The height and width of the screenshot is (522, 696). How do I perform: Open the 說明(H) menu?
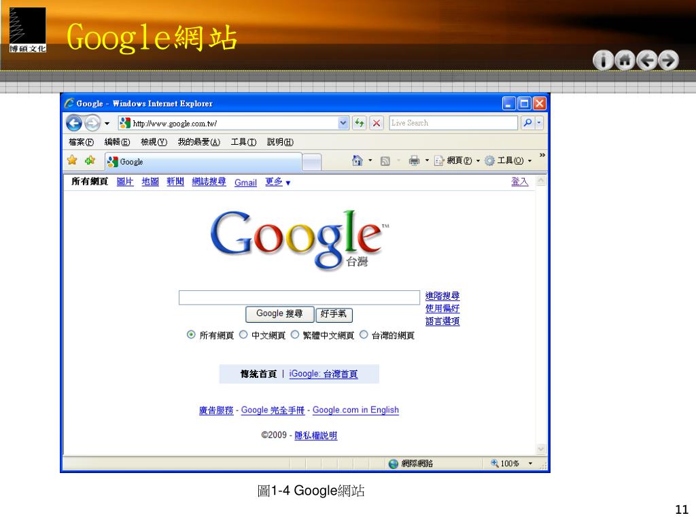click(280, 142)
